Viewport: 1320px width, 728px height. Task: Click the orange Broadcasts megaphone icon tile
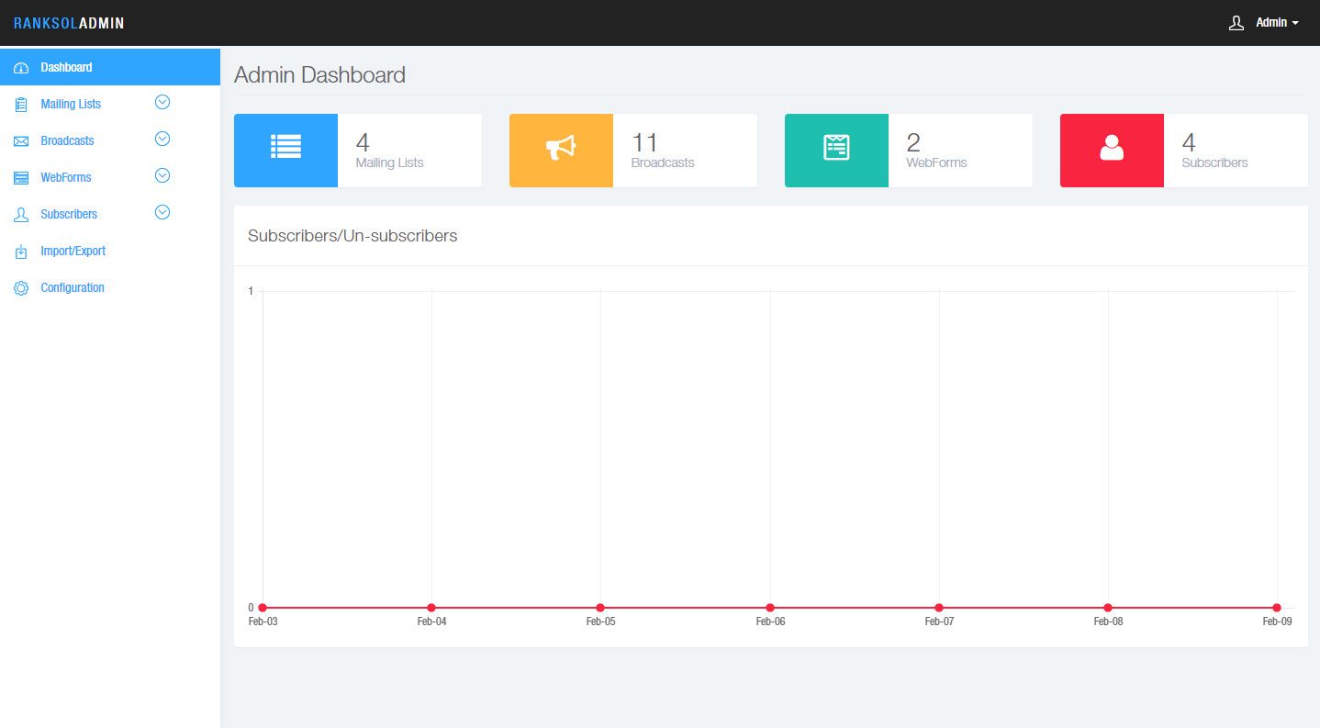coord(561,151)
